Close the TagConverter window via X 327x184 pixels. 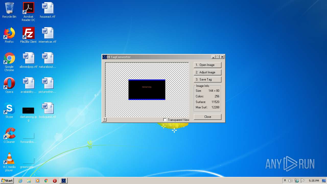pos(222,57)
